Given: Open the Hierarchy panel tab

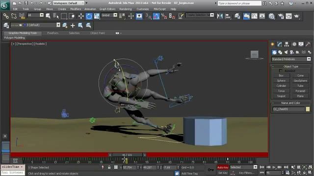Looking at the screenshot, I should click(x=287, y=44).
